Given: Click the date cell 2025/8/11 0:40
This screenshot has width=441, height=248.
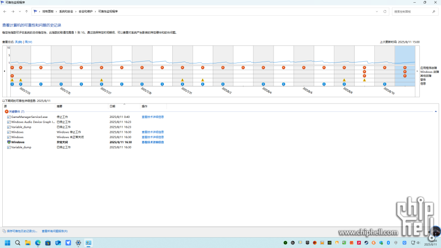Looking at the screenshot, I should click(120, 117).
